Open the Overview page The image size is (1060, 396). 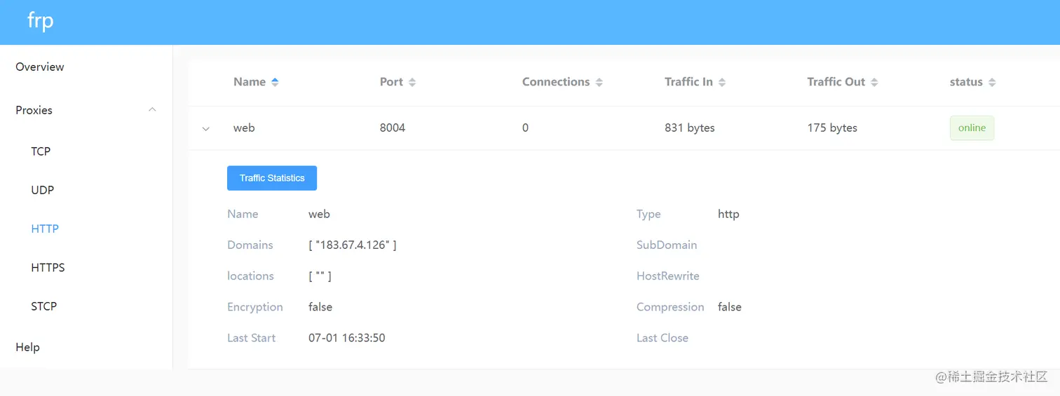(x=40, y=67)
